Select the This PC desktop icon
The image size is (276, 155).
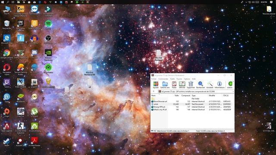7,10
